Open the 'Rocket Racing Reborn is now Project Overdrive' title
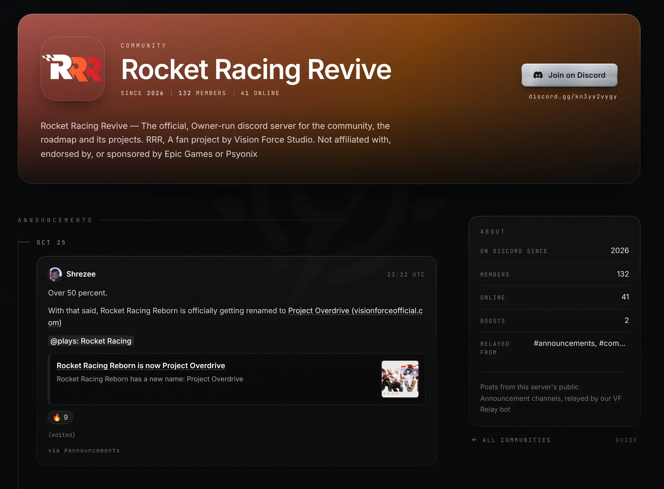 tap(141, 366)
